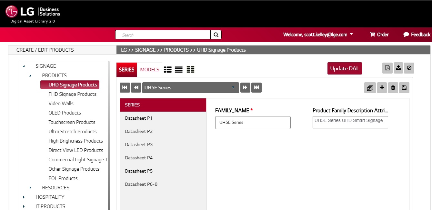Switch to the list-with-thumbnails view icon

[x=168, y=69]
